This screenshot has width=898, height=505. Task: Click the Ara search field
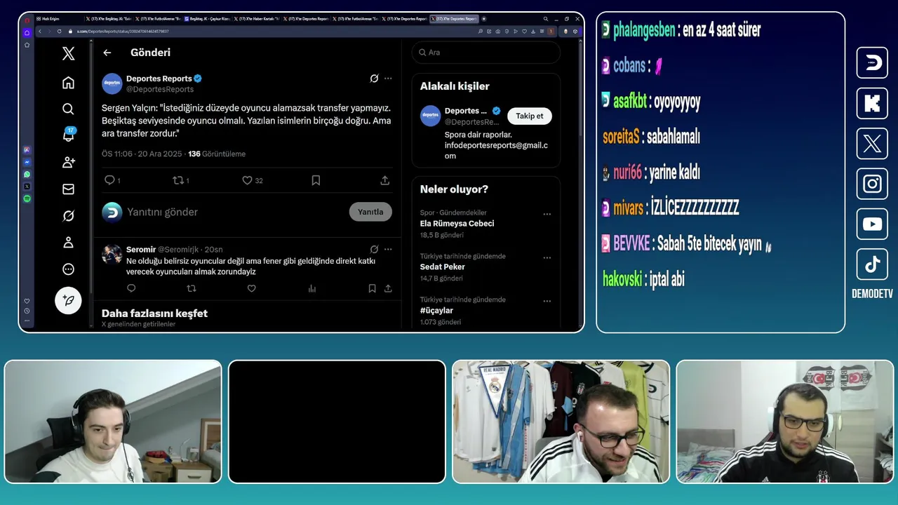pyautogui.click(x=486, y=53)
